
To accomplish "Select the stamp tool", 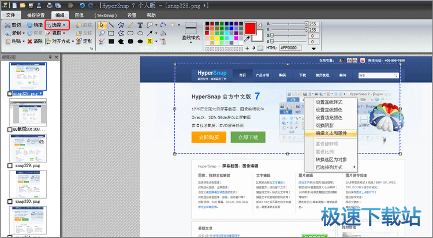I will pyautogui.click(x=163, y=42).
